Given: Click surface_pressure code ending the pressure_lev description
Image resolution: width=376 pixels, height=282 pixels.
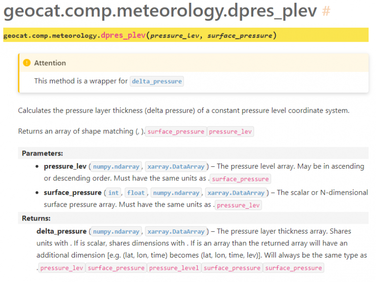Looking at the screenshot, I should pos(240,179).
